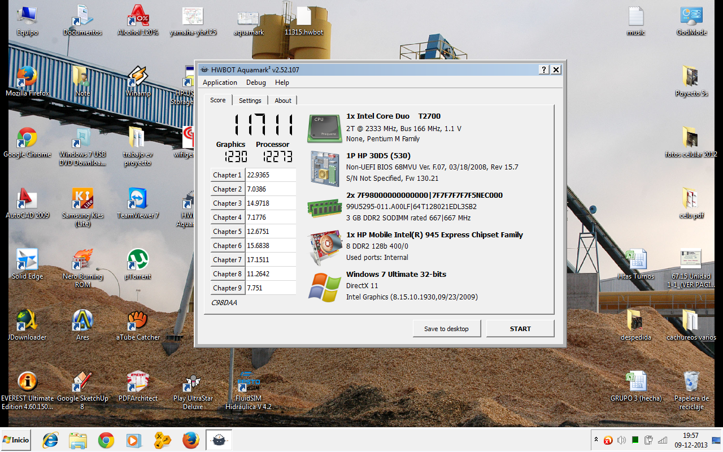Select the Play UltraStar Deluxe shortcut

coord(193,391)
